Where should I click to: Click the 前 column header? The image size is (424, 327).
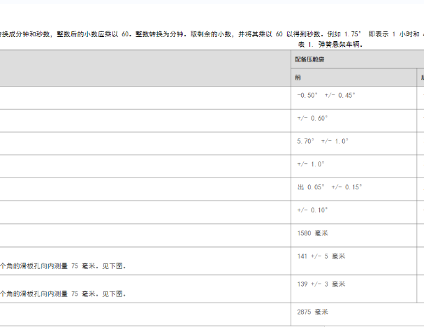pos(353,78)
